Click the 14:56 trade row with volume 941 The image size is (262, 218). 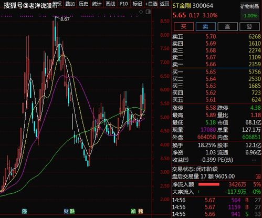(x=216, y=214)
